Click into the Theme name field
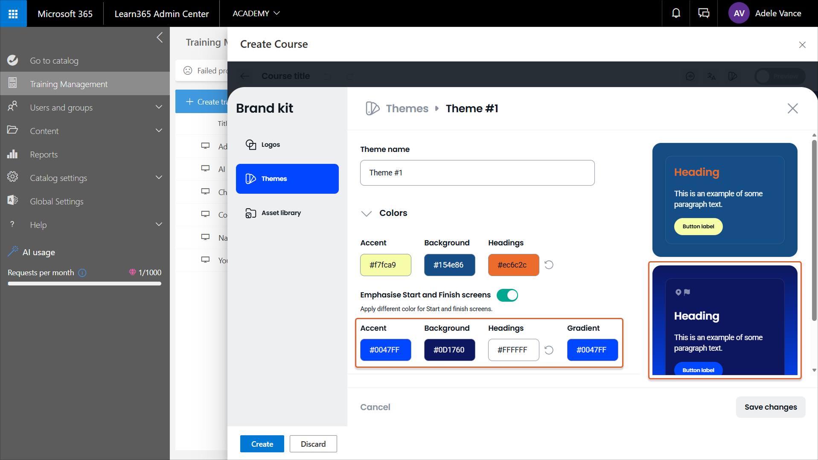Viewport: 818px width, 460px height. (477, 173)
